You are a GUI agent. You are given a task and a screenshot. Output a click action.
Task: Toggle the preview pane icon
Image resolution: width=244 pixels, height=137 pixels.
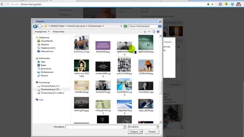point(153,32)
